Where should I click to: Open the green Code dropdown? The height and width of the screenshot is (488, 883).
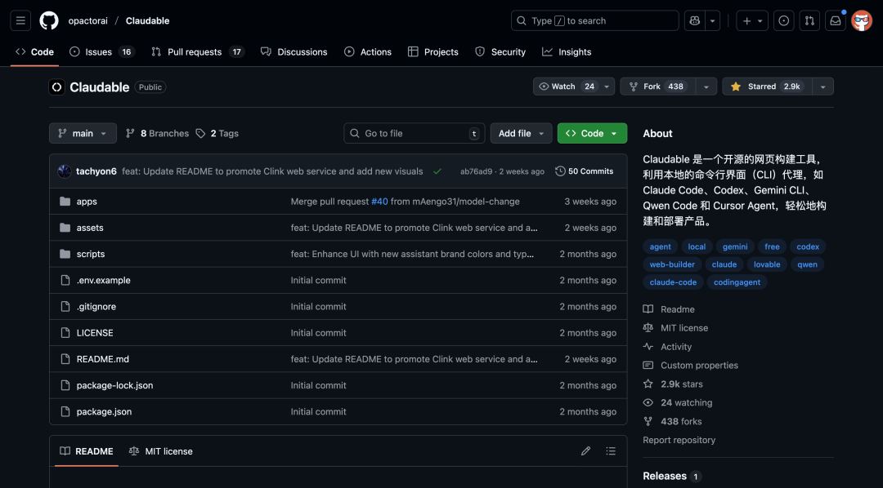592,133
